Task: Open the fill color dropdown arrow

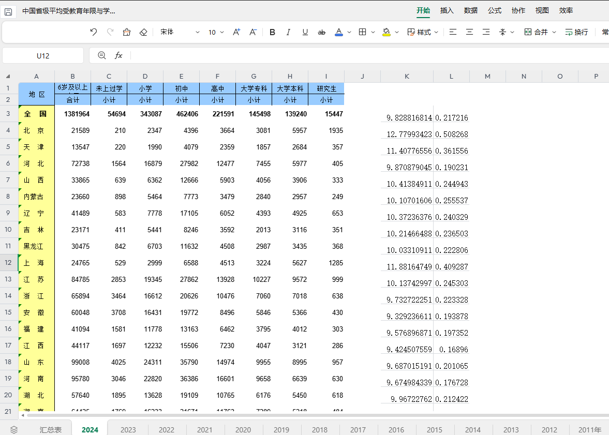Action: (x=396, y=32)
